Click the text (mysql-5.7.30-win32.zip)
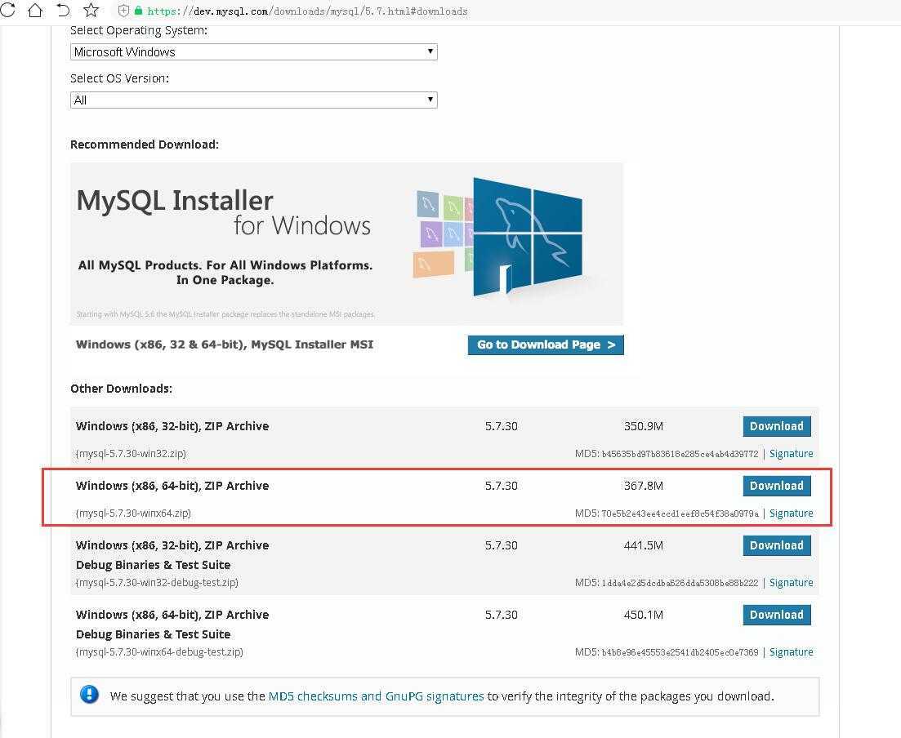Image resolution: width=901 pixels, height=738 pixels. click(x=131, y=453)
